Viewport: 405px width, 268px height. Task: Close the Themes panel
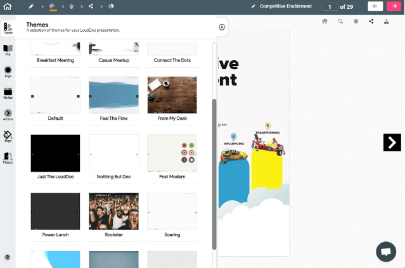(x=222, y=27)
